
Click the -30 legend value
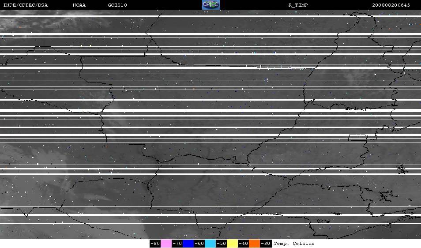pos(266,244)
